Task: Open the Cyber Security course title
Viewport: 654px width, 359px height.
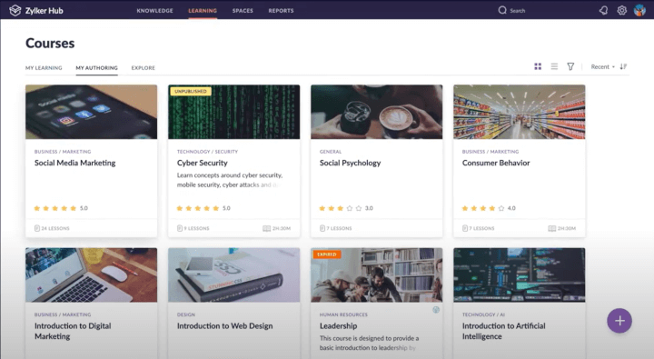Action: coord(203,163)
